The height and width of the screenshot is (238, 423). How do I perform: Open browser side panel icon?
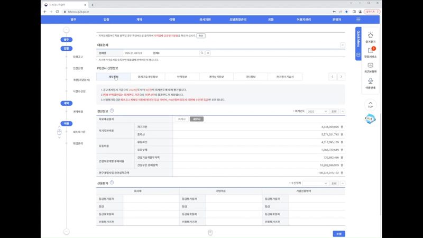tap(354, 12)
